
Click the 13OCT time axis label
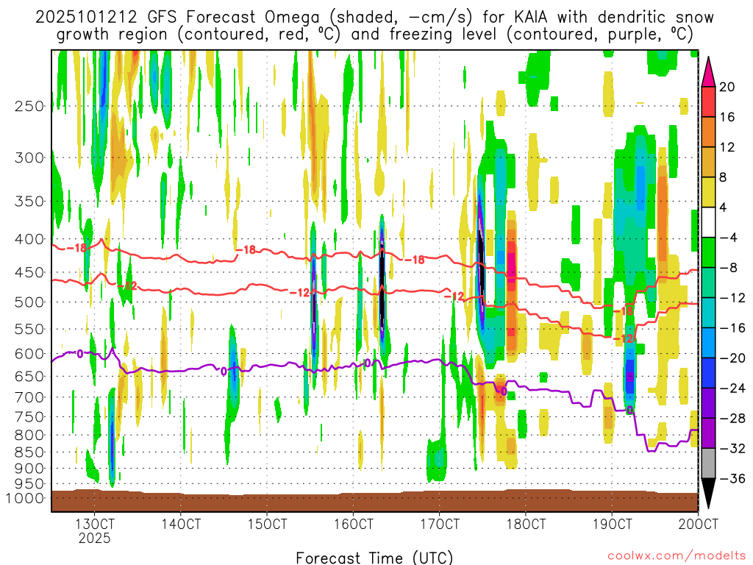95,524
